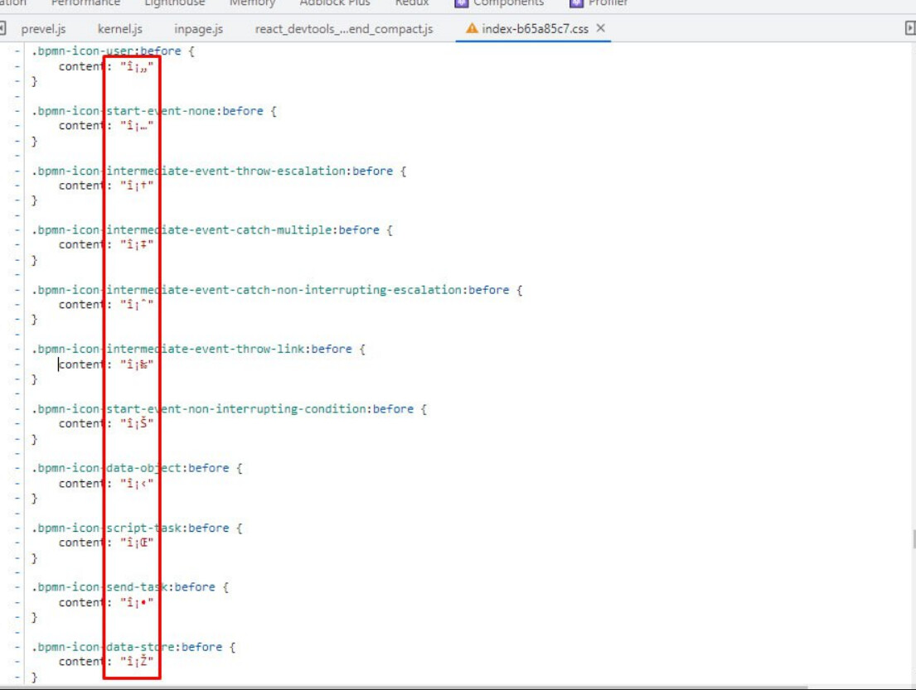Click the gutter dash beside bpmn-icon-user selector
Screen dimensions: 916x690
(x=17, y=51)
